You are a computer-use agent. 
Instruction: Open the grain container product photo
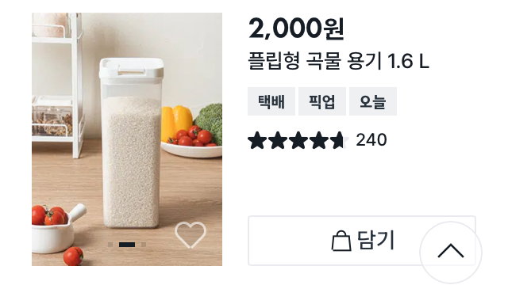[127, 139]
